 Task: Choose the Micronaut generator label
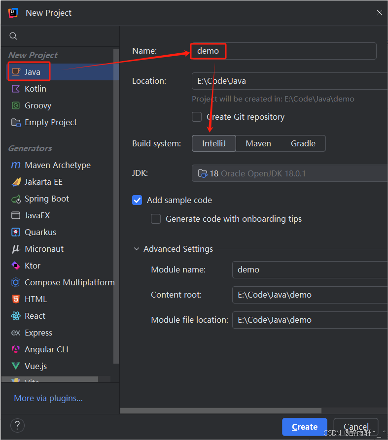point(44,249)
